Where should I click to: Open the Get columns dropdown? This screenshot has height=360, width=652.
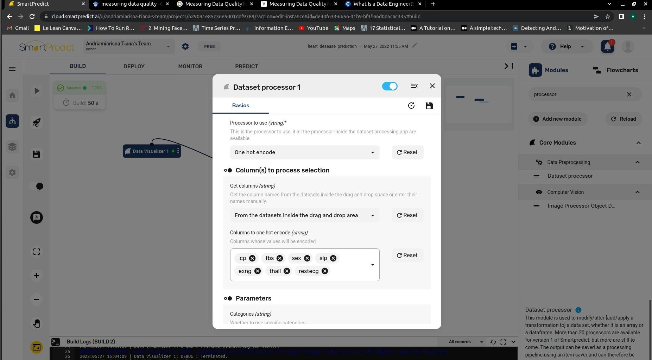coord(305,215)
